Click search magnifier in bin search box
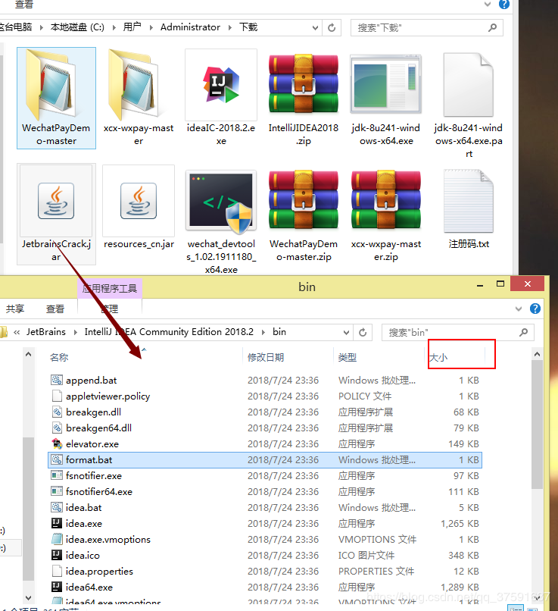This screenshot has width=558, height=611. coord(524,332)
